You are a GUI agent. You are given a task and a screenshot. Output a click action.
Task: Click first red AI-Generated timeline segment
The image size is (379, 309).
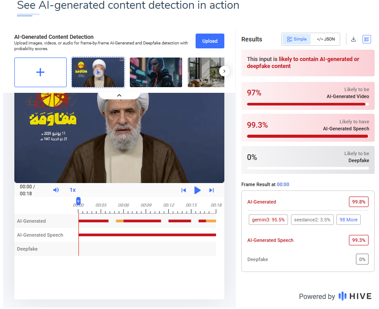click(x=94, y=221)
